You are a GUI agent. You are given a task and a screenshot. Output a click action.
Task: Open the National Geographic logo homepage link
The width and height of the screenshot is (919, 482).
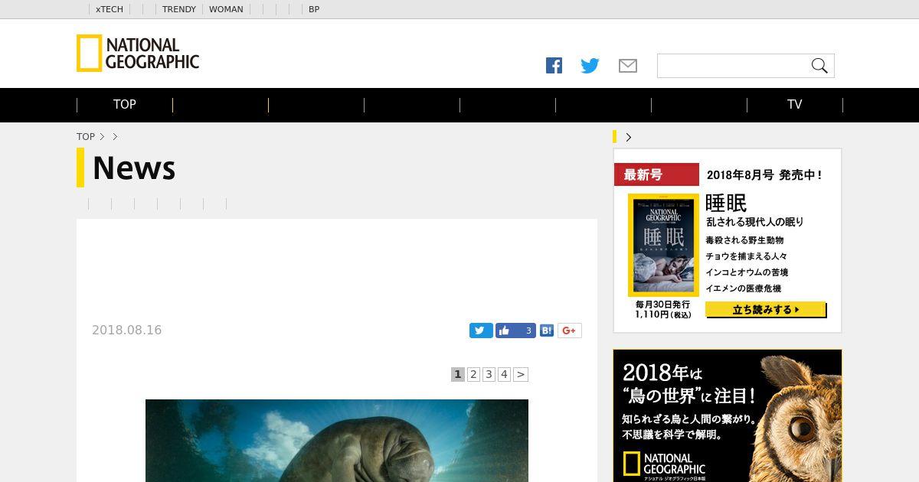[x=138, y=54]
